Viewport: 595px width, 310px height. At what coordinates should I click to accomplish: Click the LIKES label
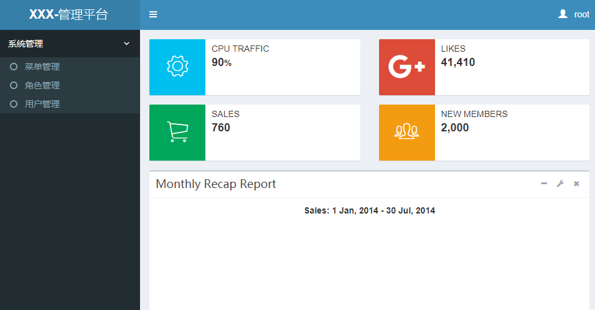click(x=453, y=49)
